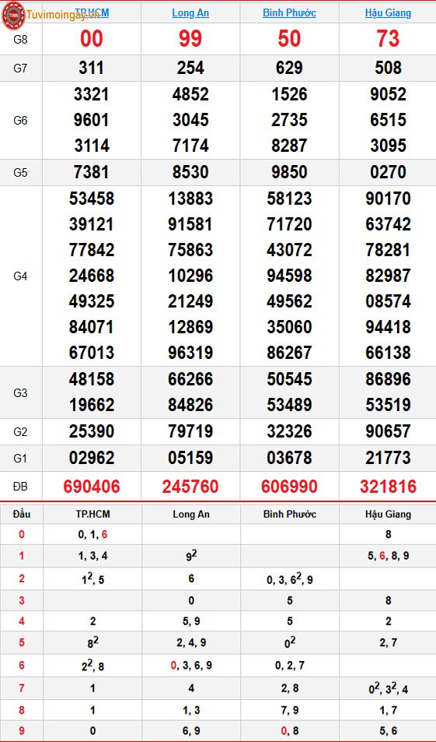Screen dimensions: 436x742
Task: Click G6 number 7174
Action: [x=190, y=146]
